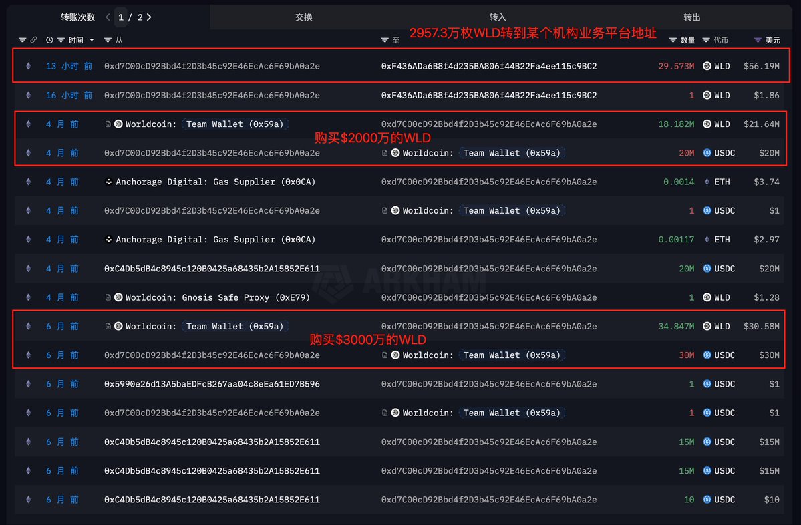
Task: Click the Worldcoin logo beside Gnosis Safe Proxy
Action: point(118,297)
